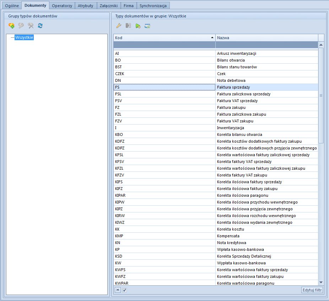Screen dimensions: 329x301
Task: Select the FZV code cell
Action: point(164,121)
